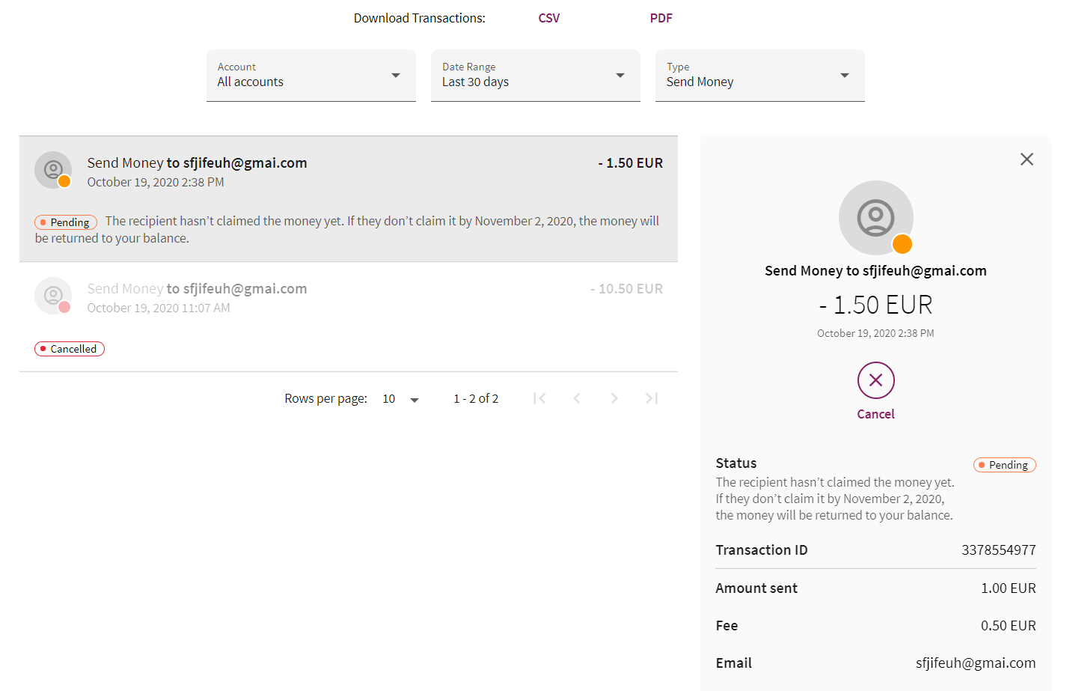Click the large recipient avatar in details panel

pyautogui.click(x=875, y=218)
